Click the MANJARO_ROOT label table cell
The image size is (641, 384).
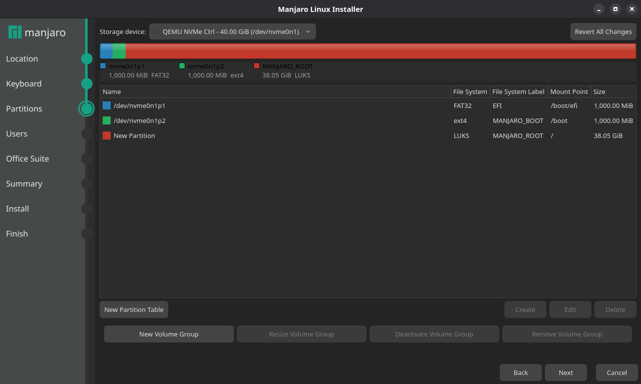point(518,135)
